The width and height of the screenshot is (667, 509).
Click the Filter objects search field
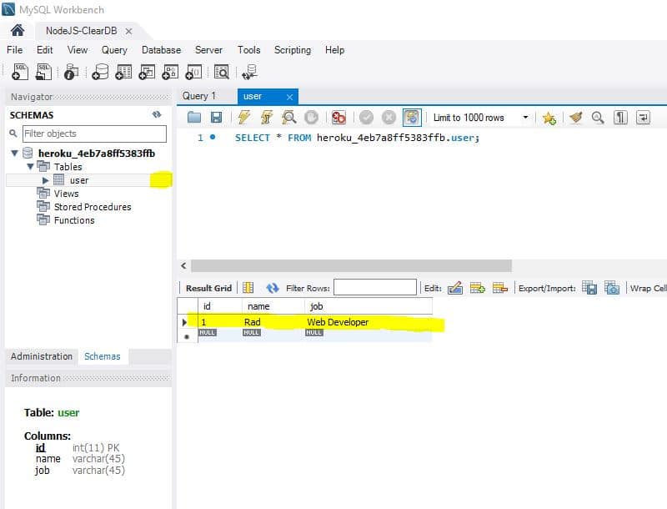(94, 134)
